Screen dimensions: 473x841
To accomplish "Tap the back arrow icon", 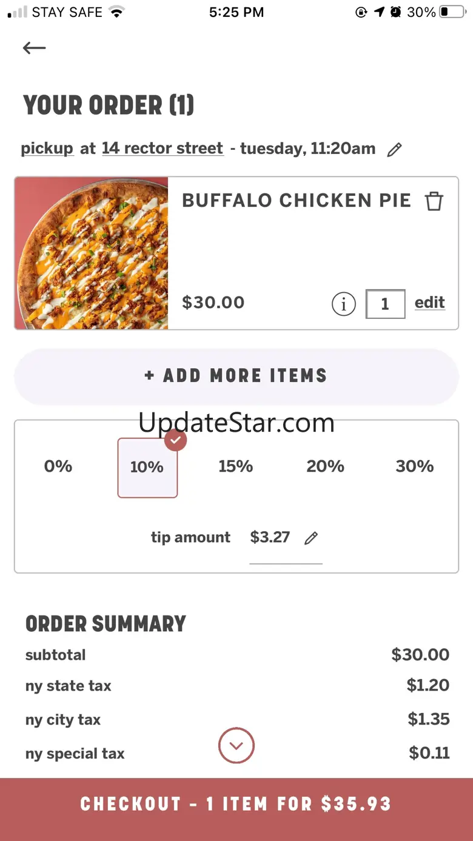I will click(34, 48).
